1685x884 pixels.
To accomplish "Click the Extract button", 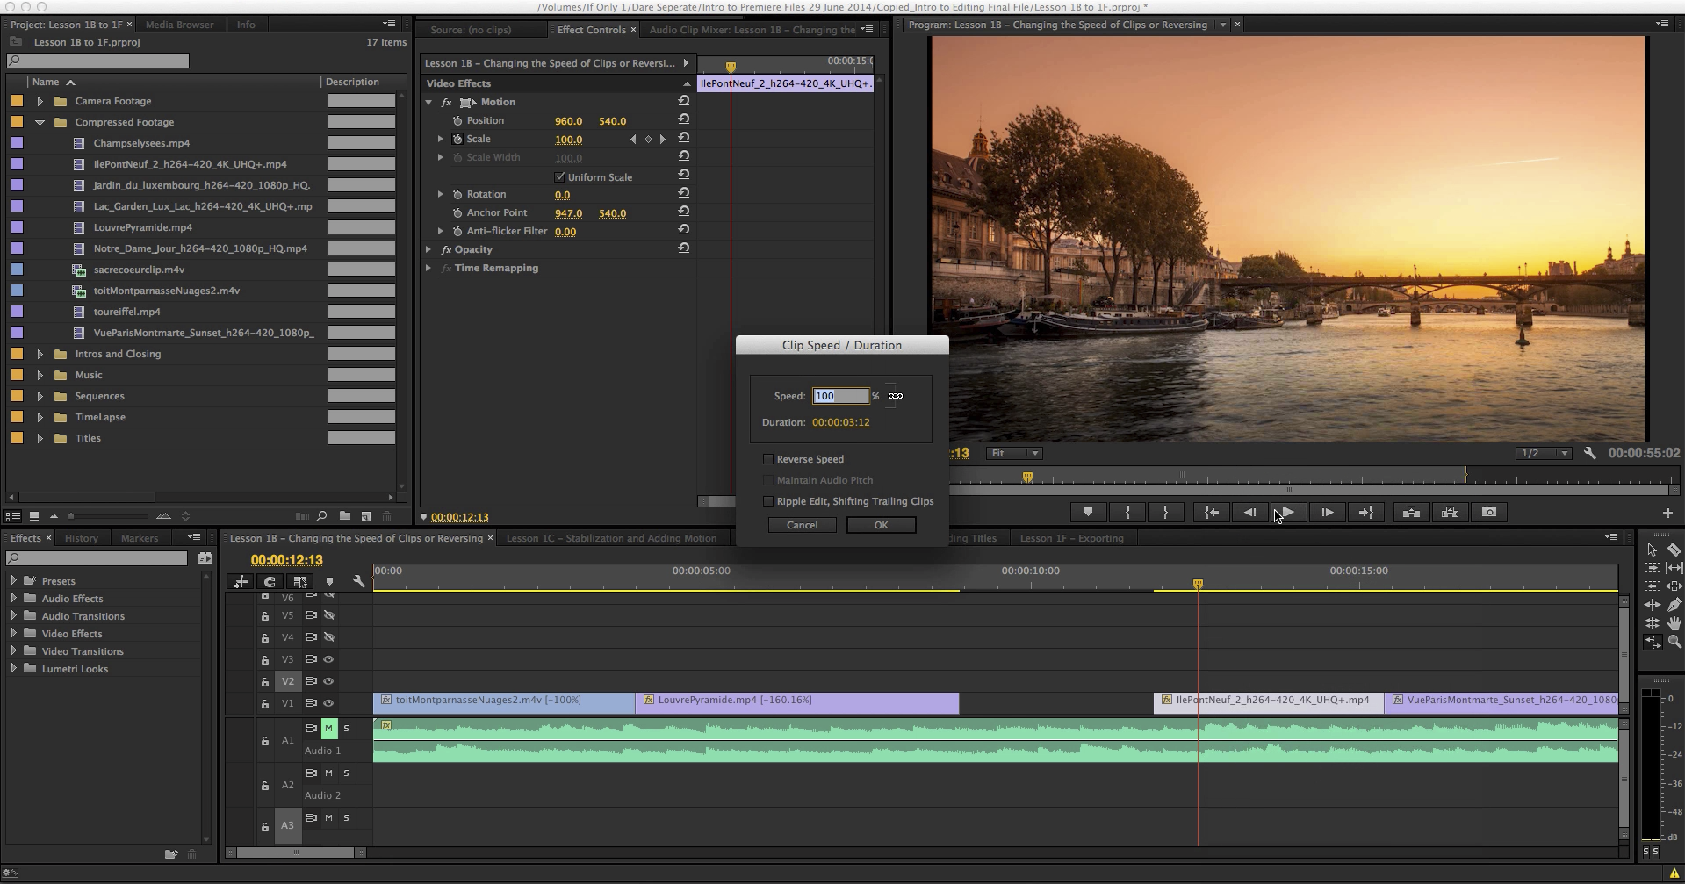I will 1450,513.
